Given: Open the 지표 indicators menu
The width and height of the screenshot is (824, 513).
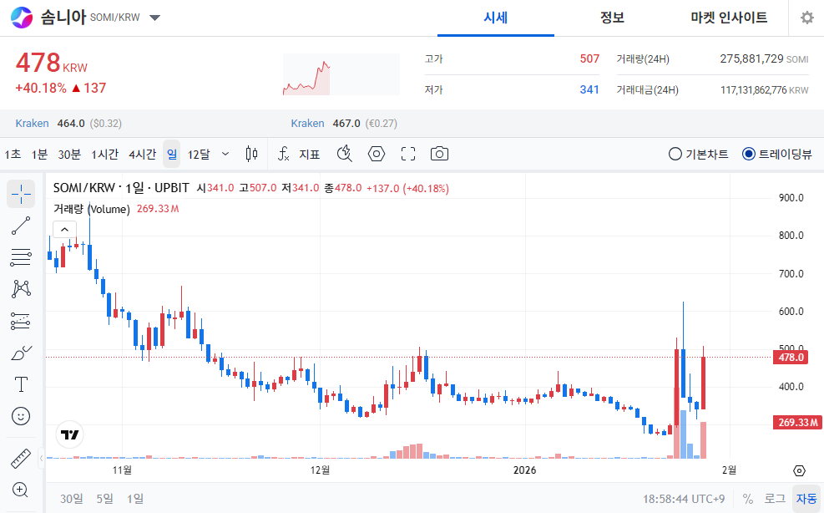Looking at the screenshot, I should coord(307,154).
